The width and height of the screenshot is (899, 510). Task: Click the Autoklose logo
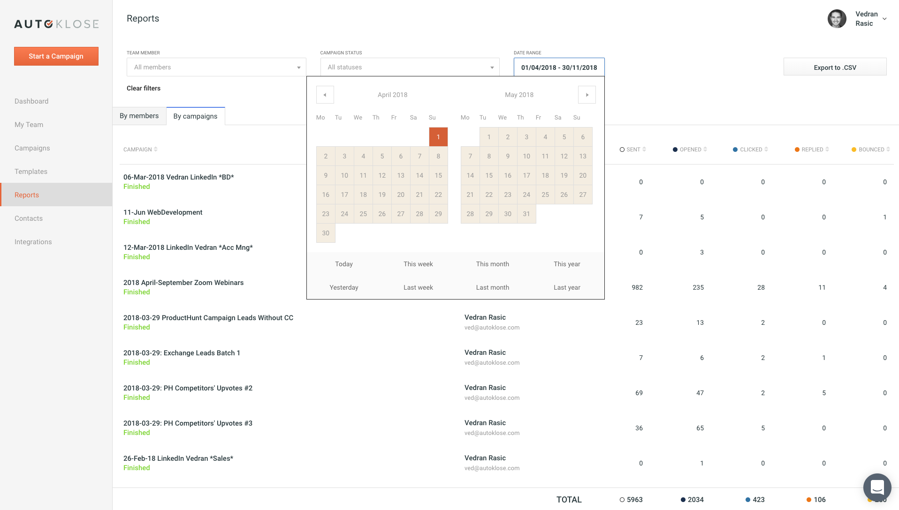(x=56, y=24)
